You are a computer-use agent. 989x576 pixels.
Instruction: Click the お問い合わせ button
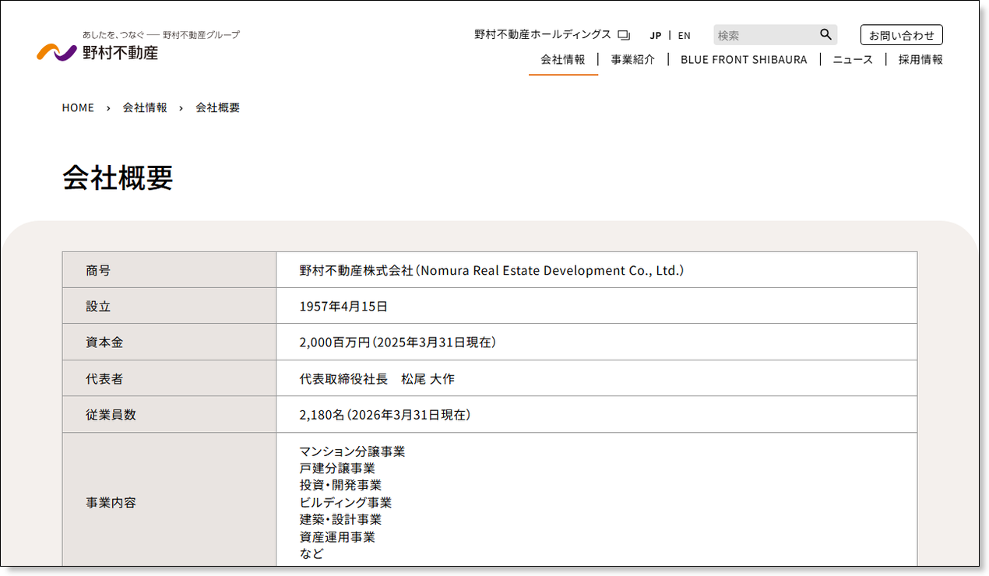click(901, 35)
